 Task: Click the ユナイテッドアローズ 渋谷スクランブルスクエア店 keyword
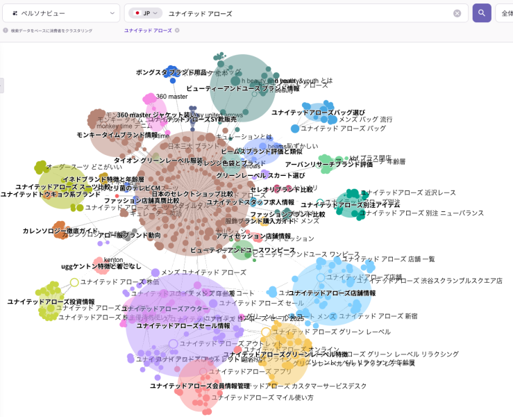[x=429, y=281]
